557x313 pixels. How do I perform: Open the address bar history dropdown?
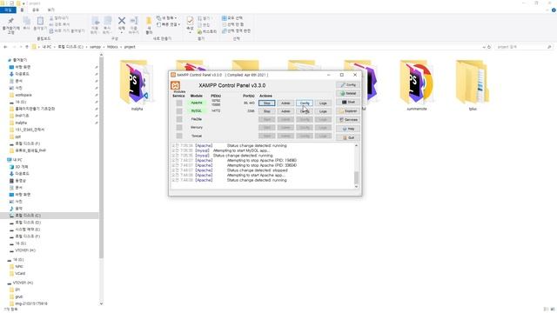coord(484,47)
